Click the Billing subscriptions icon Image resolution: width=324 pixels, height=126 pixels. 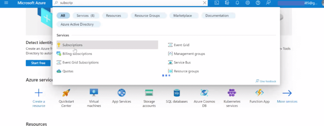coord(59,54)
